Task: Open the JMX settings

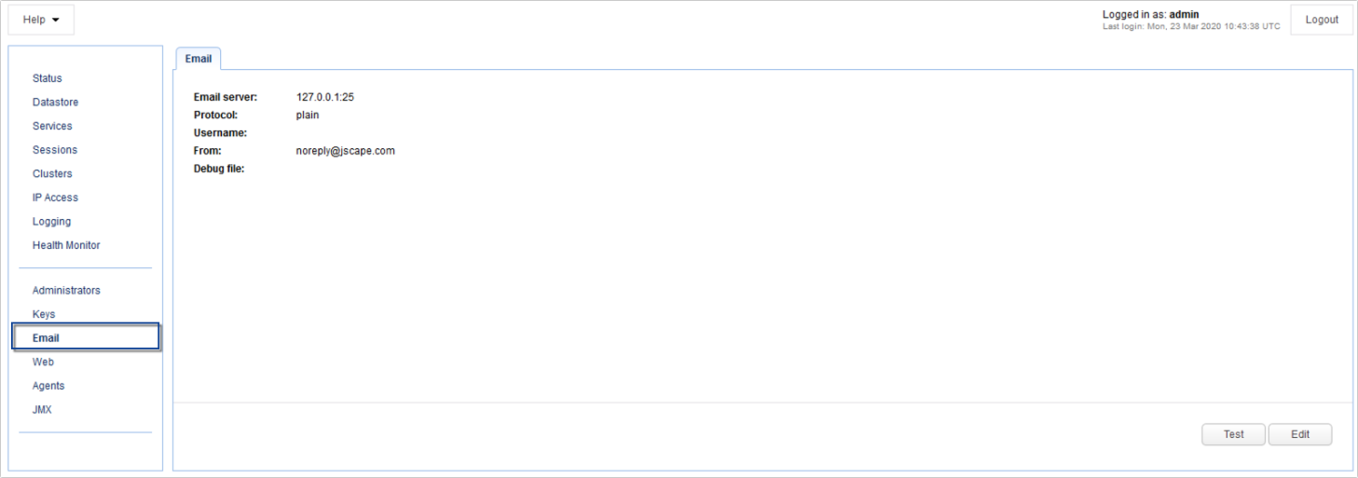Action: pos(42,410)
